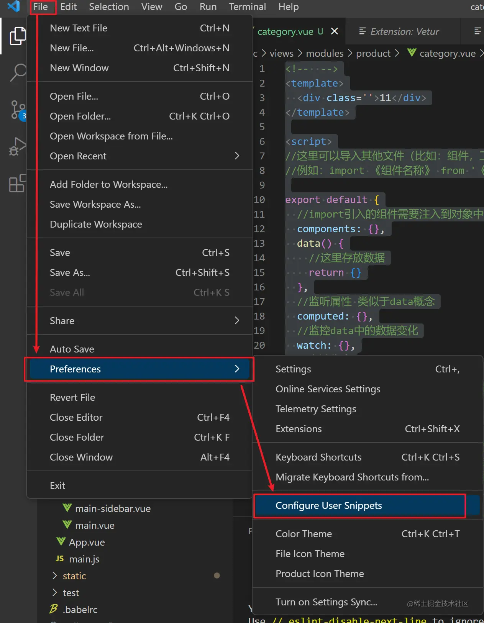Choose Save in File menu
Image resolution: width=484 pixels, height=623 pixels.
pyautogui.click(x=139, y=252)
